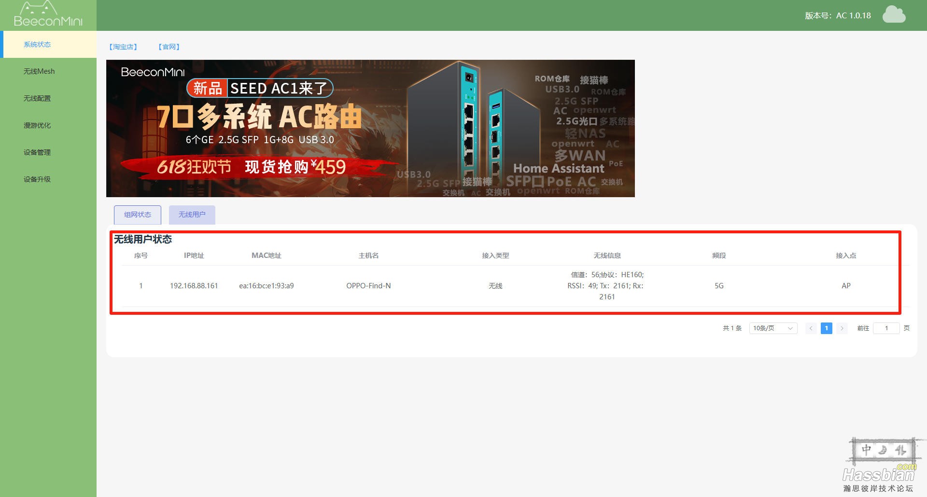The image size is (927, 497).
Task: Open the 10条/页 page size dropdown
Action: point(773,328)
